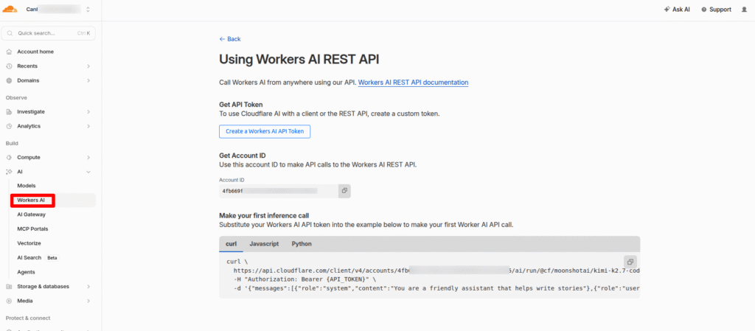Click the Recents clock icon
Image resolution: width=755 pixels, height=331 pixels.
[9, 66]
